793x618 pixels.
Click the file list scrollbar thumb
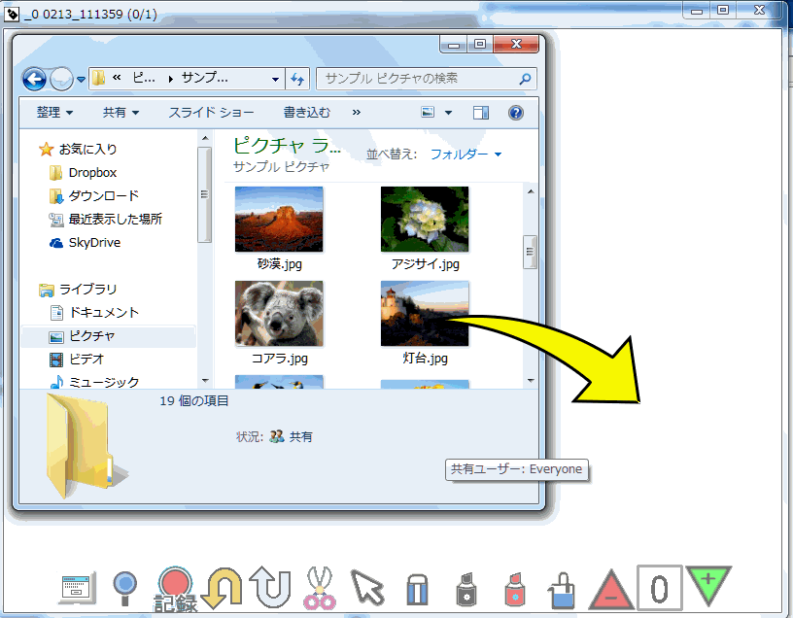[x=530, y=252]
